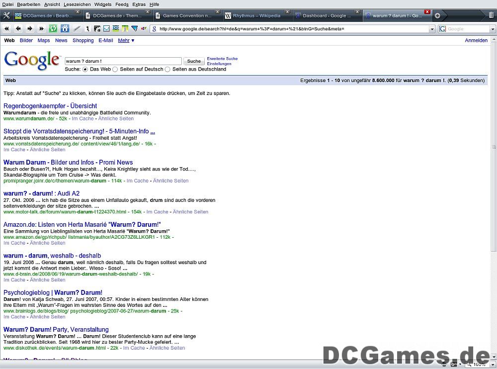The width and height of the screenshot is (497, 369).
Task: Click the Google search query input field
Action: (x=123, y=61)
